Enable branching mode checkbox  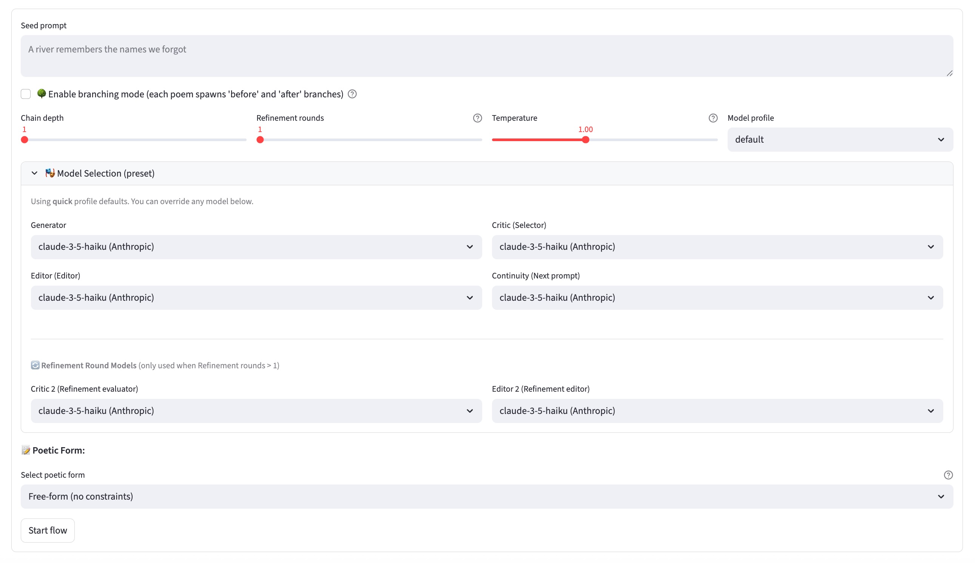pyautogui.click(x=26, y=94)
